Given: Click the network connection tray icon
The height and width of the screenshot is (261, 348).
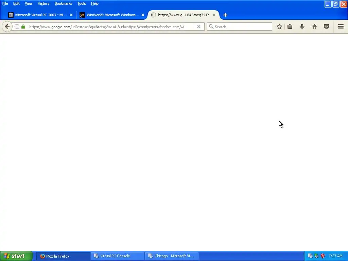Looking at the screenshot, I should tap(316, 256).
